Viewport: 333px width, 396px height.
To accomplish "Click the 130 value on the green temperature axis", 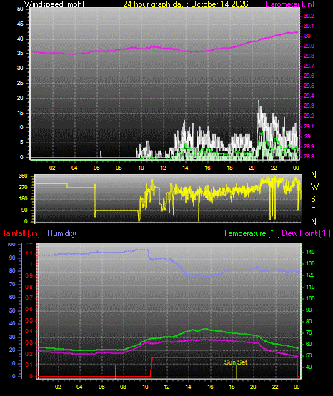I will coord(311,264).
